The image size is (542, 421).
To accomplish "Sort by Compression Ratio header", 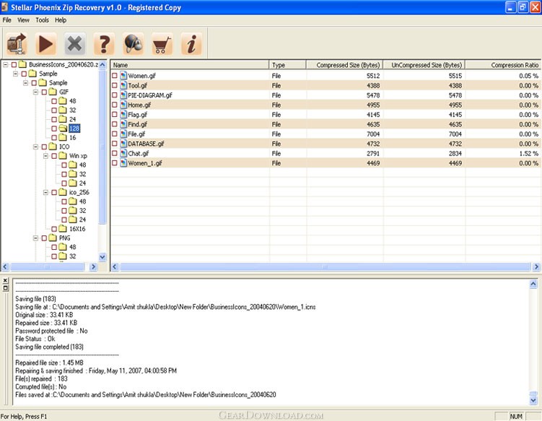I will 503,65.
